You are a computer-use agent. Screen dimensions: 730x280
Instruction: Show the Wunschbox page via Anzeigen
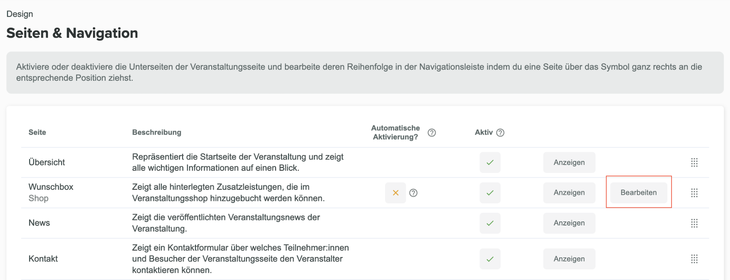(x=569, y=193)
